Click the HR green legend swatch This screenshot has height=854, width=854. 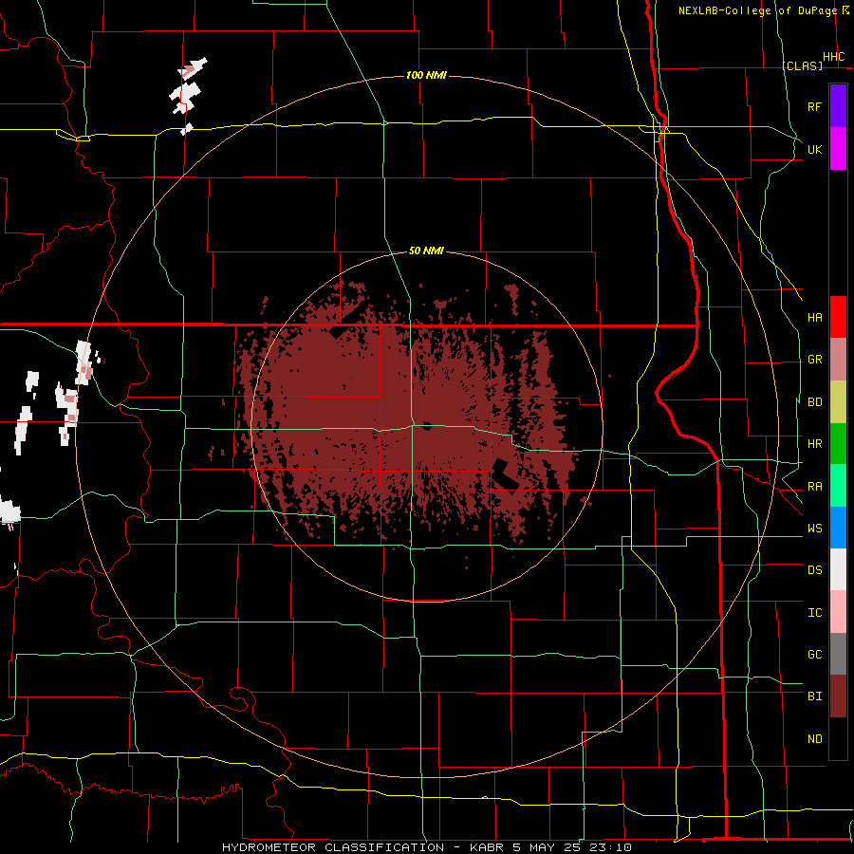click(838, 444)
